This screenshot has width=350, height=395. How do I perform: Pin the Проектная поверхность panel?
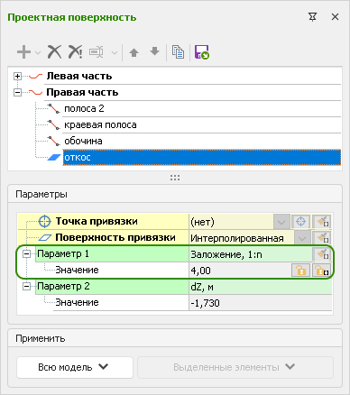tap(313, 17)
